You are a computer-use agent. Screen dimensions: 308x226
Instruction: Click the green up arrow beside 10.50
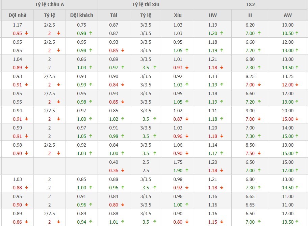pyautogui.click(x=297, y=33)
